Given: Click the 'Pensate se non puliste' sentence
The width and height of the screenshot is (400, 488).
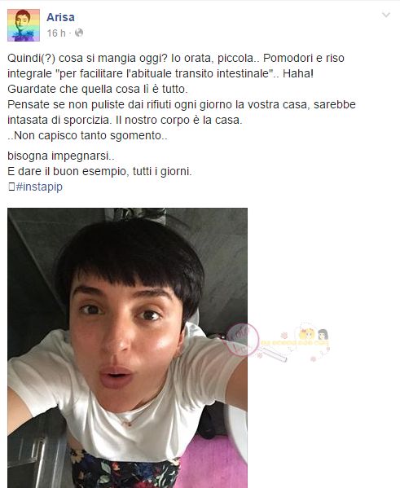Looking at the screenshot, I should coord(182,104).
